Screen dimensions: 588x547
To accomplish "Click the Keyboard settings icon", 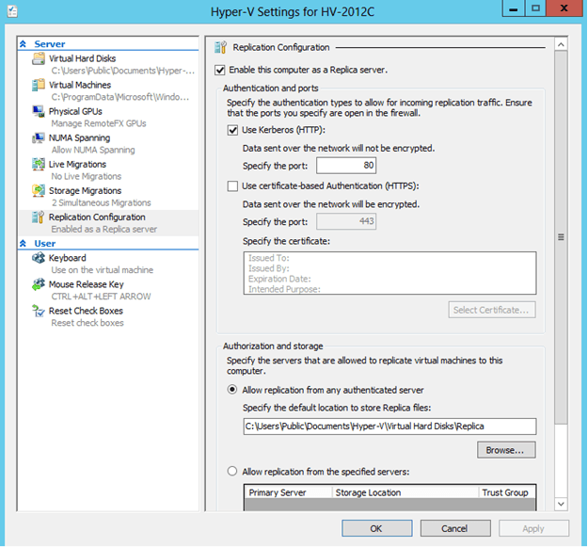I will point(39,258).
